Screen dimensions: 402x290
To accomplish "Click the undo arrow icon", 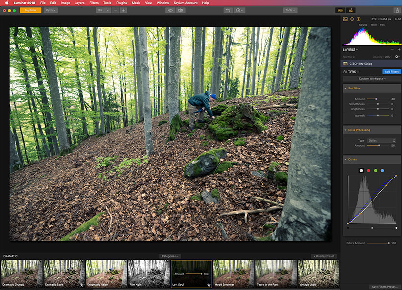I will pyautogui.click(x=228, y=10).
